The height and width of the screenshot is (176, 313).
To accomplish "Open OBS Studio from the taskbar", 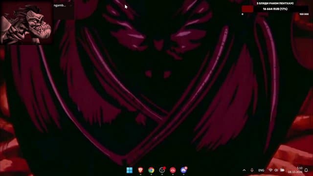I will [x=162, y=170].
